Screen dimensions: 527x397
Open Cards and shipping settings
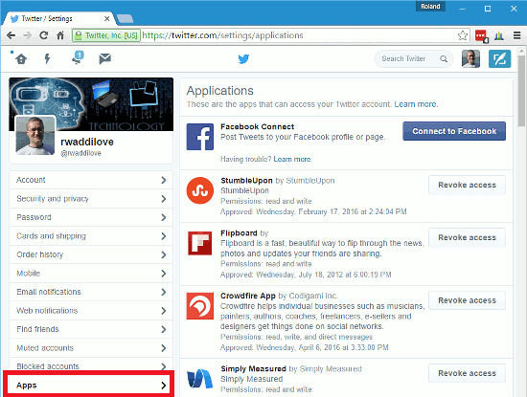(91, 236)
